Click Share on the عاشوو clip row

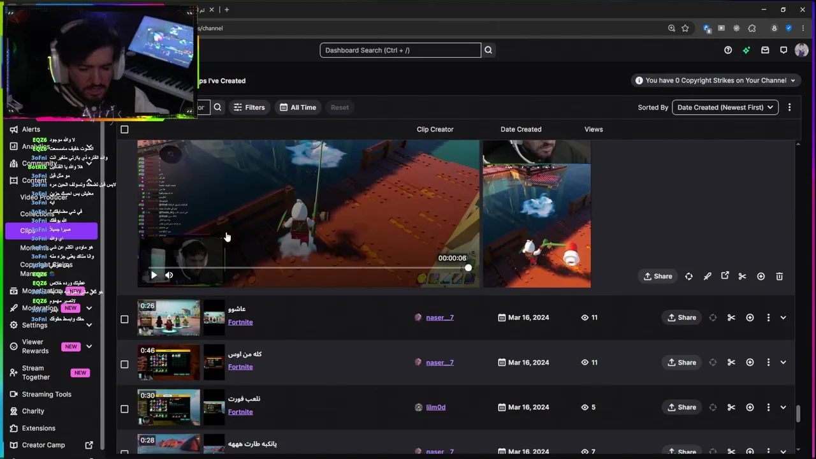click(681, 317)
